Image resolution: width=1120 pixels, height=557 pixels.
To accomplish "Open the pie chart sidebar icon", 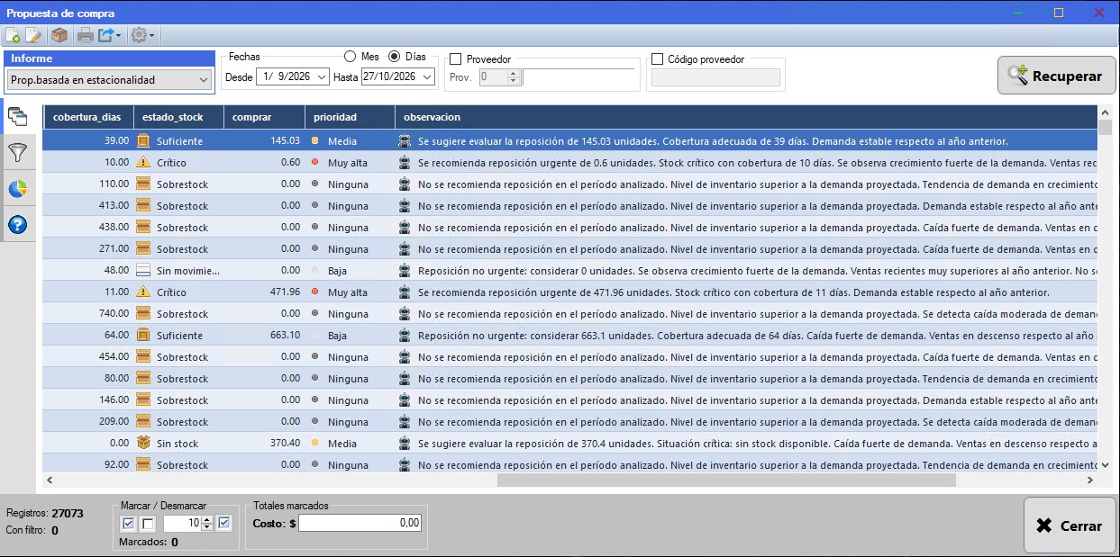I will click(x=17, y=188).
